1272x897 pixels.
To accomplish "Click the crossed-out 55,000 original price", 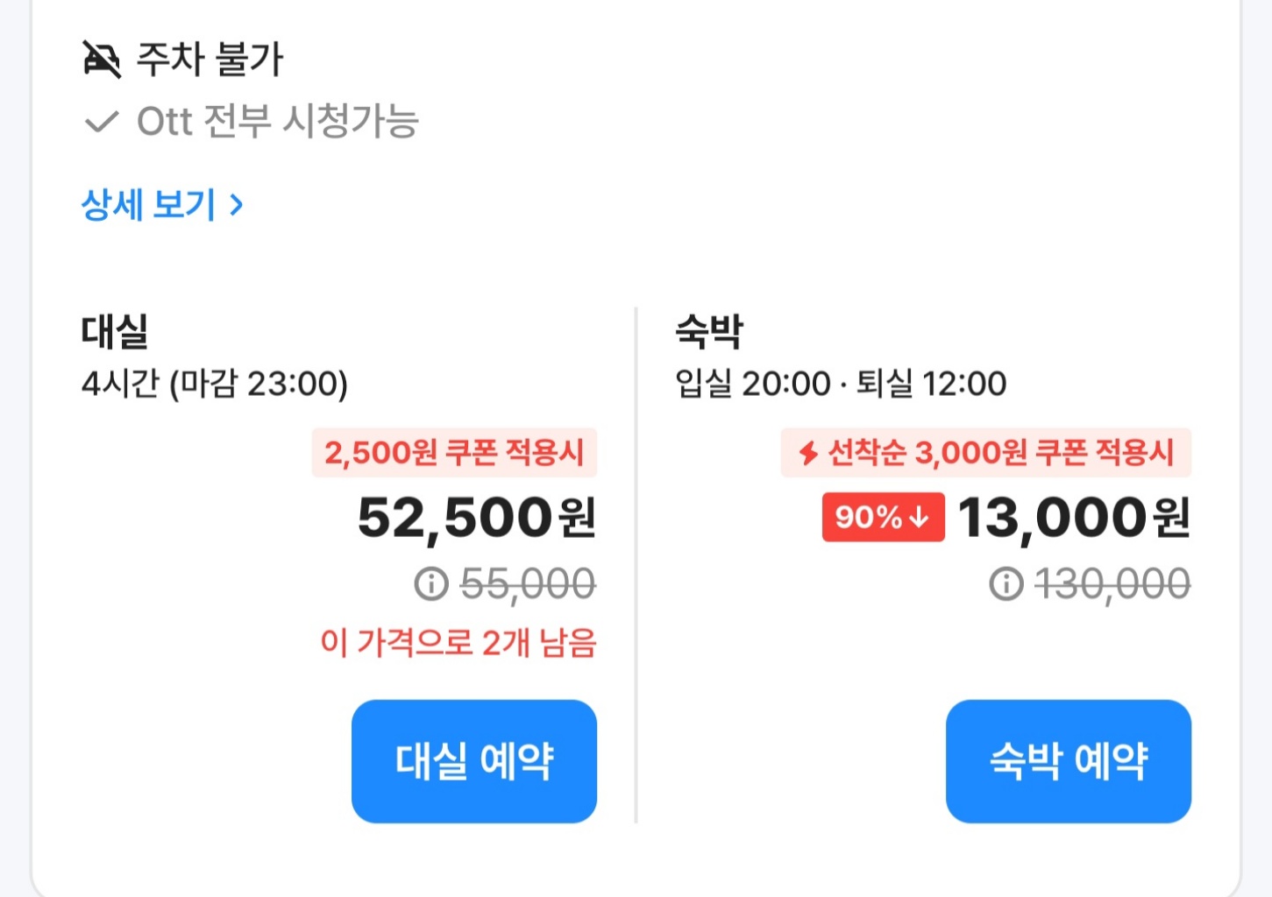I will coord(528,584).
